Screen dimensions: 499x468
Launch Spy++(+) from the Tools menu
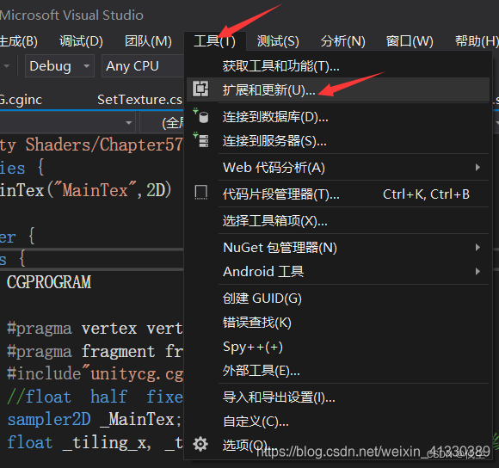337,347
